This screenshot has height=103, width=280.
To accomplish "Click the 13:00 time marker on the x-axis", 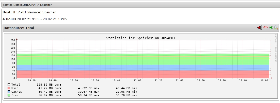I will pyautogui.click(x=265, y=80).
